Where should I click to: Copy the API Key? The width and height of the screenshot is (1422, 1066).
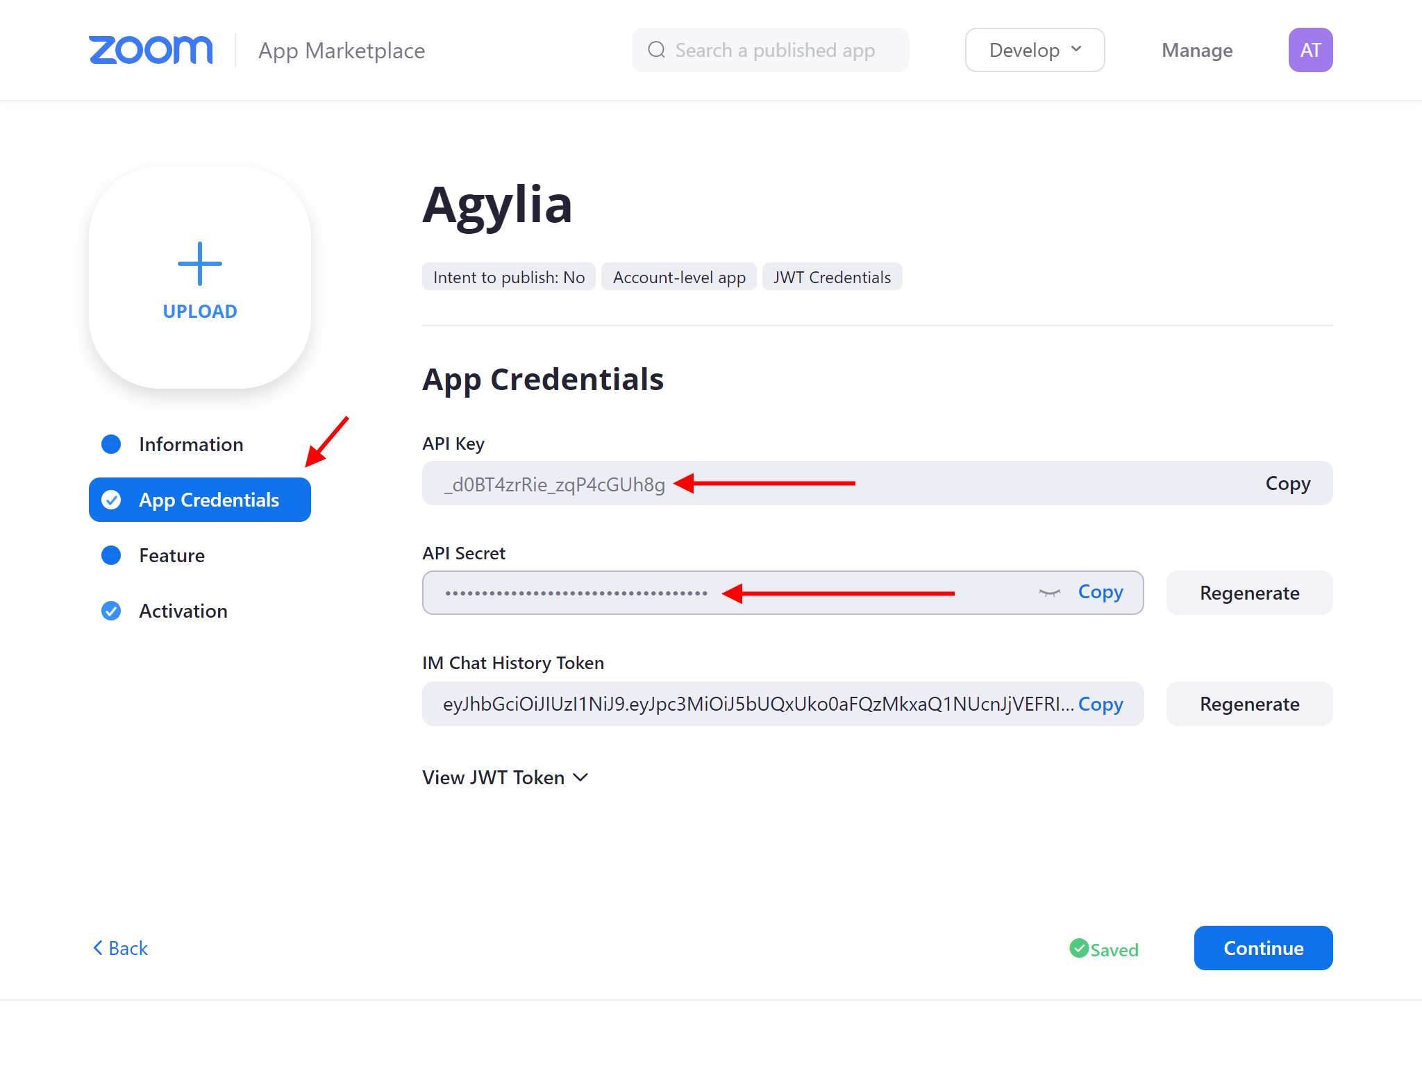1288,483
